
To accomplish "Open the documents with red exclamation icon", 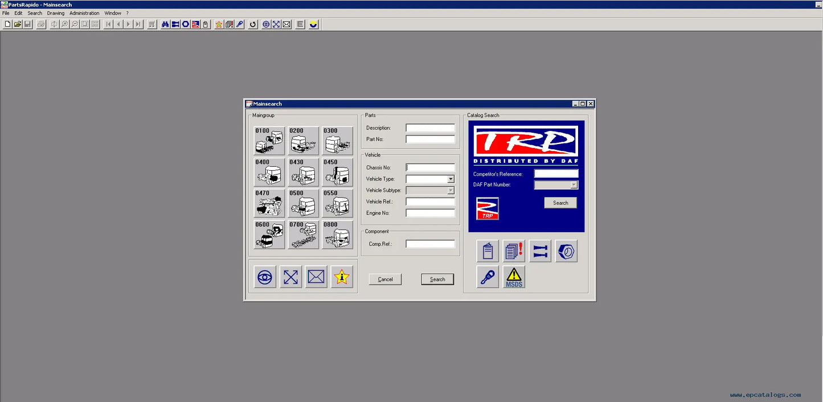I will click(513, 251).
